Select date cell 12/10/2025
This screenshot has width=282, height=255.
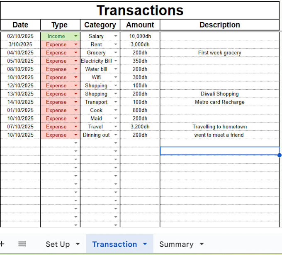coord(20,86)
